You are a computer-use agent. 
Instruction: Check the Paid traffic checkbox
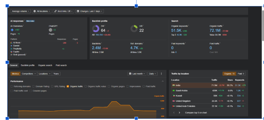144,86
